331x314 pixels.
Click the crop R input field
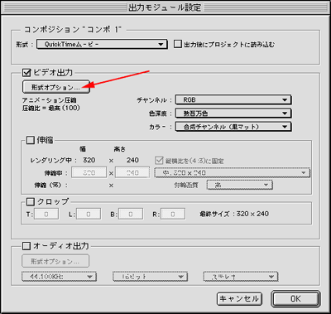(173, 214)
